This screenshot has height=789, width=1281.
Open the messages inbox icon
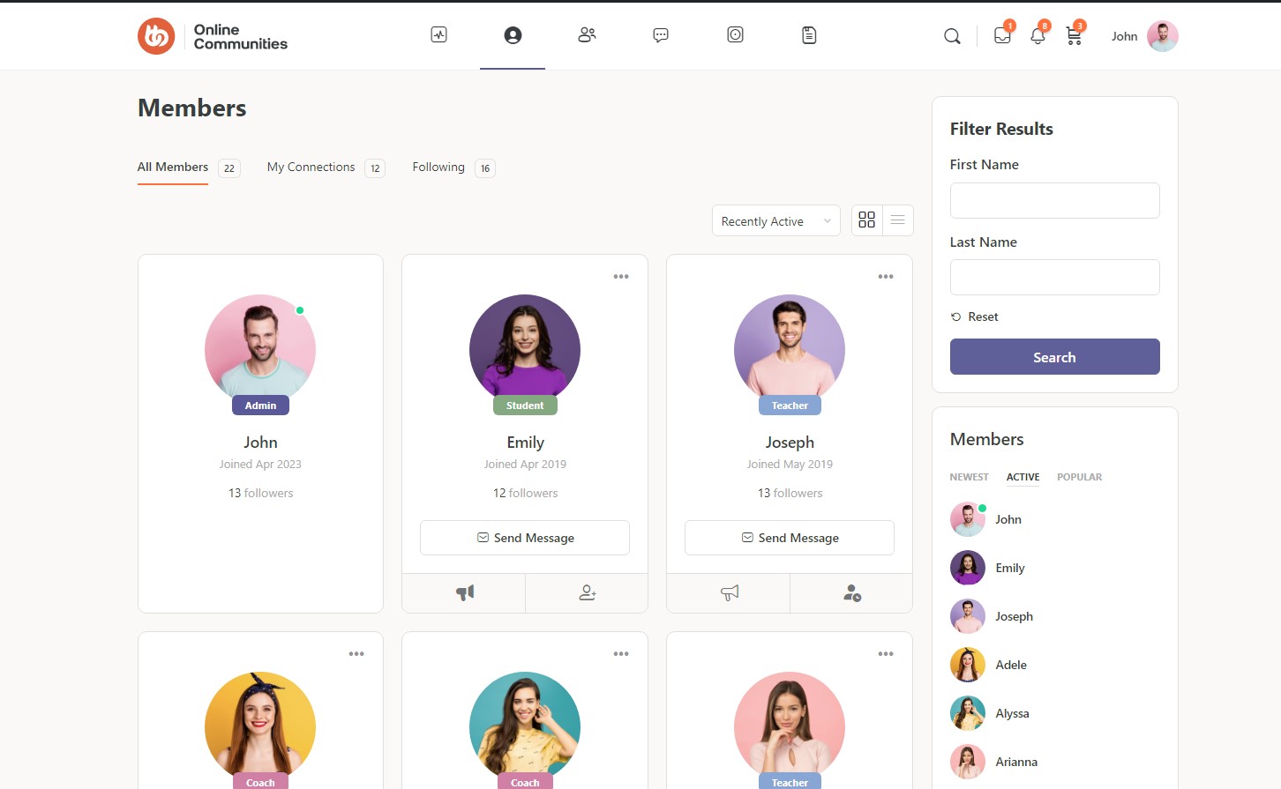pos(1002,36)
